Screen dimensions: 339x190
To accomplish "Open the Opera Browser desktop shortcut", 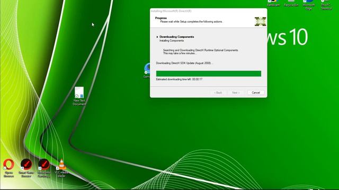I will (8, 168).
